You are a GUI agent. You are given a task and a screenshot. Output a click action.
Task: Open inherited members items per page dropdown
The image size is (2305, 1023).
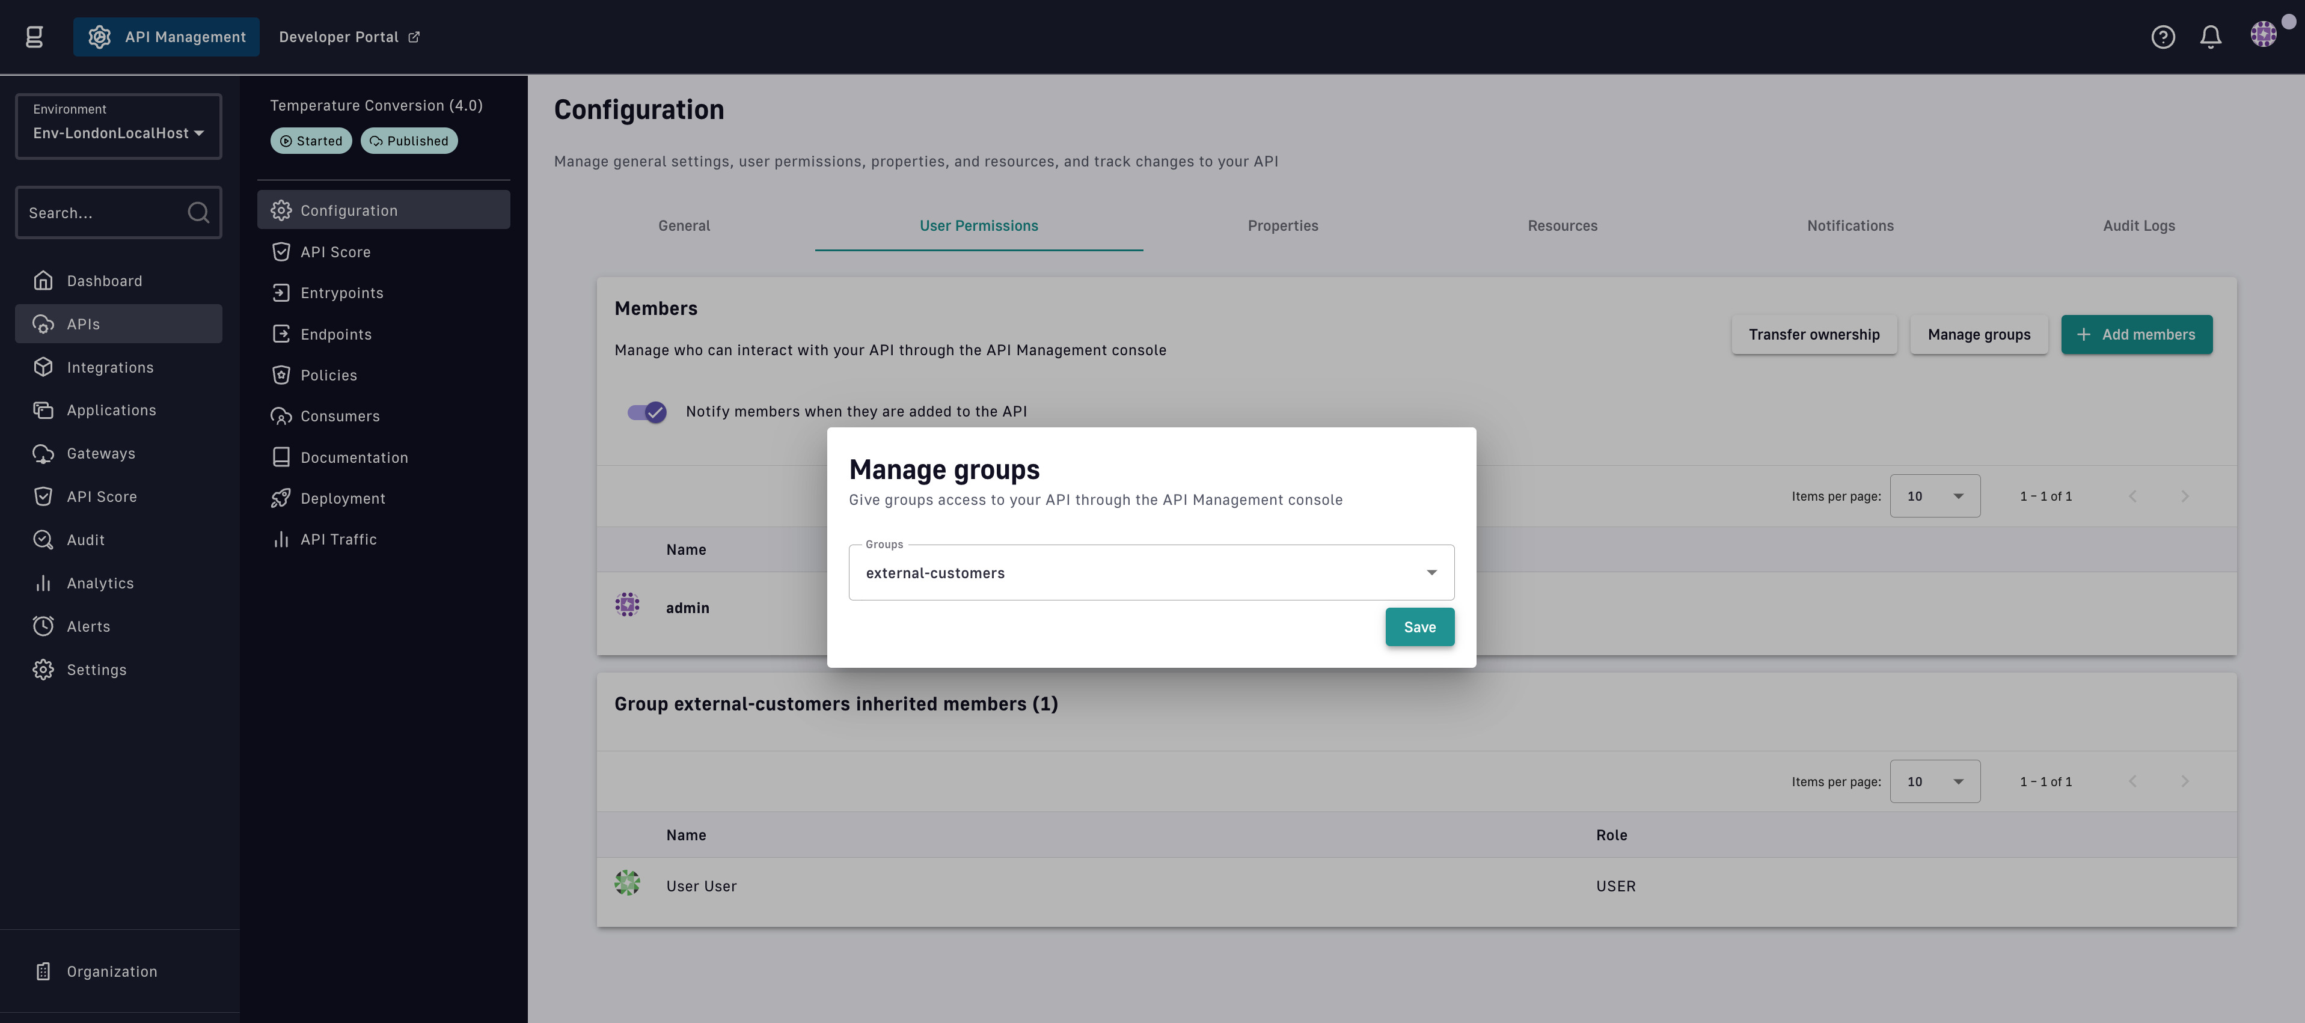(x=1935, y=781)
